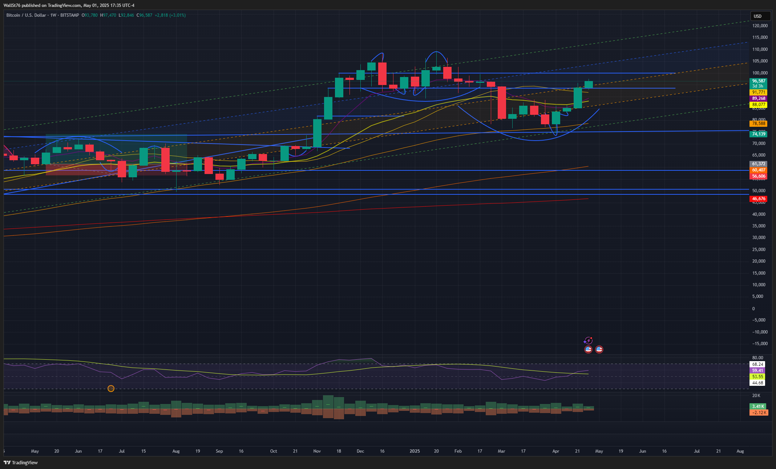Click the TradingView logo at the bottom left
This screenshot has width=776, height=469.
click(x=21, y=462)
